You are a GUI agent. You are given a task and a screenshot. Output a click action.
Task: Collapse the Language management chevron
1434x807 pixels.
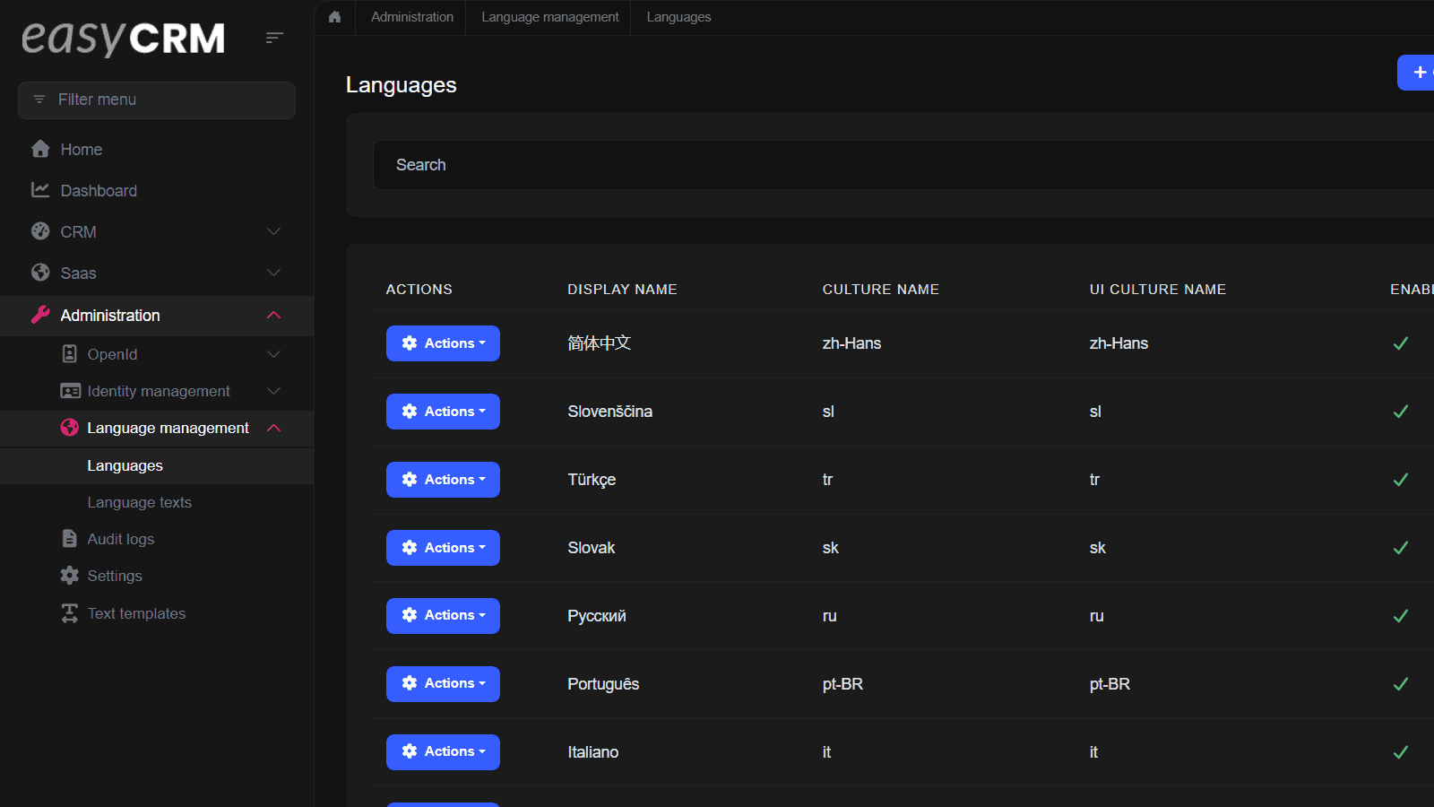coord(274,428)
